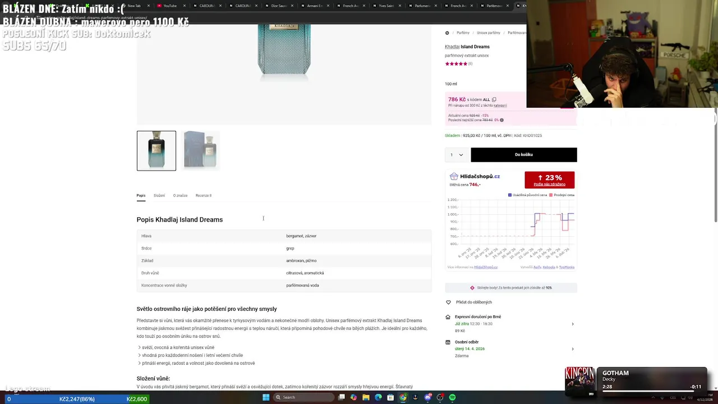Click the five-star rating
This screenshot has height=404, width=718.
point(456,64)
